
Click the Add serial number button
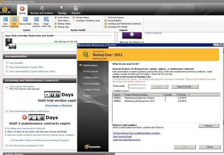click(160, 86)
